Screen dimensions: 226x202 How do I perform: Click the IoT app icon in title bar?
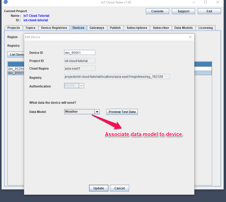coord(5,2)
